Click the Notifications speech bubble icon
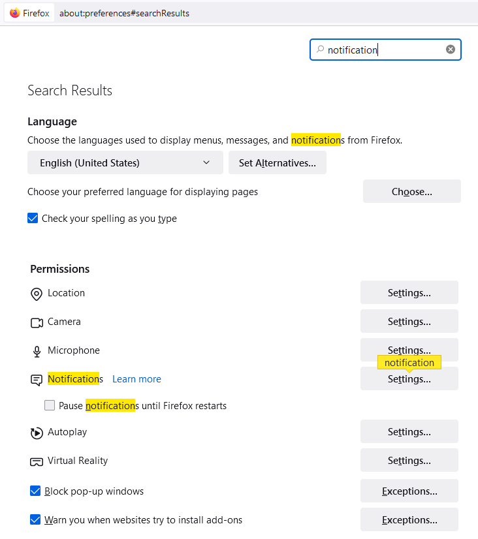The image size is (478, 539). pos(36,380)
